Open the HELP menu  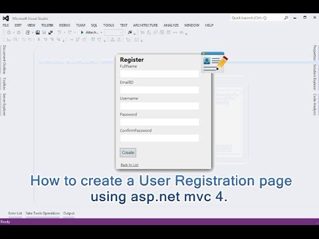[x=209, y=25]
